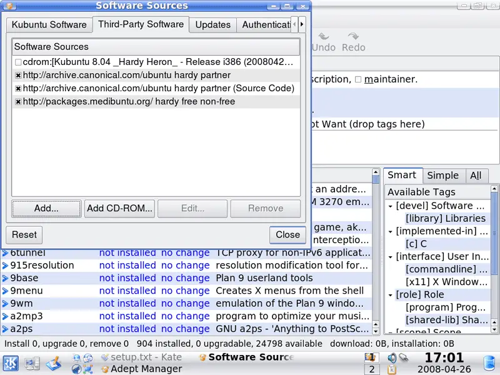
Task: Collapse the [interface] User Interface tag group
Action: tap(390, 257)
